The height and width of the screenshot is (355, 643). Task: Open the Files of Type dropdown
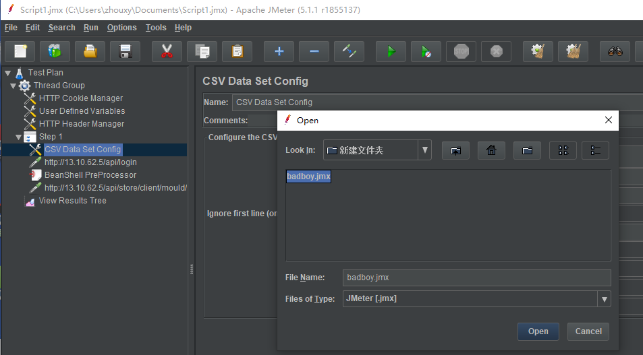pyautogui.click(x=604, y=299)
